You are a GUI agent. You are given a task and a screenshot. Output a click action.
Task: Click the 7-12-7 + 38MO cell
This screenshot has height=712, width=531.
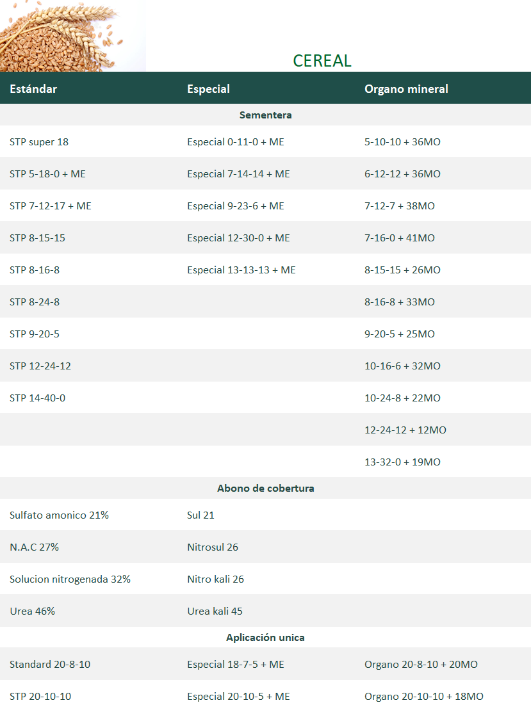(x=400, y=206)
